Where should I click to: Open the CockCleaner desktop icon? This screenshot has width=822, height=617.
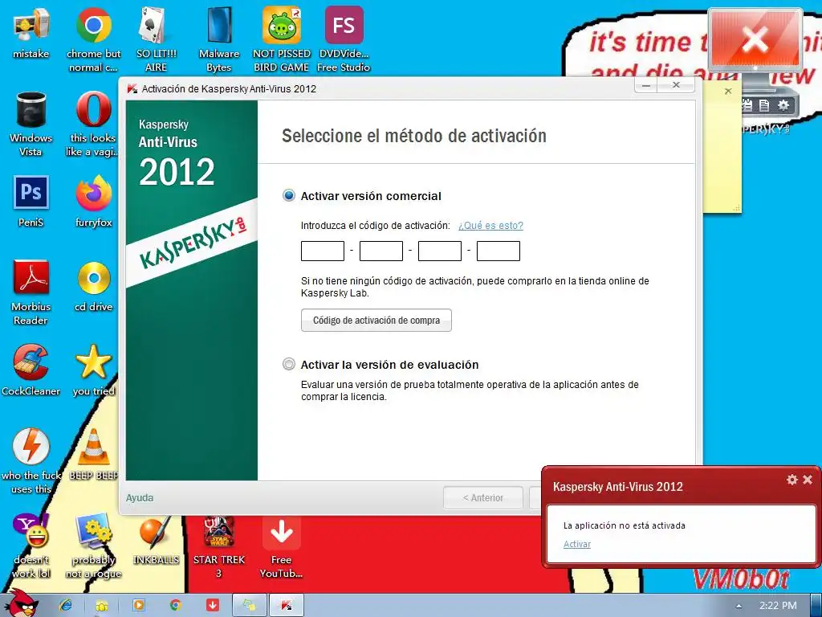31,370
